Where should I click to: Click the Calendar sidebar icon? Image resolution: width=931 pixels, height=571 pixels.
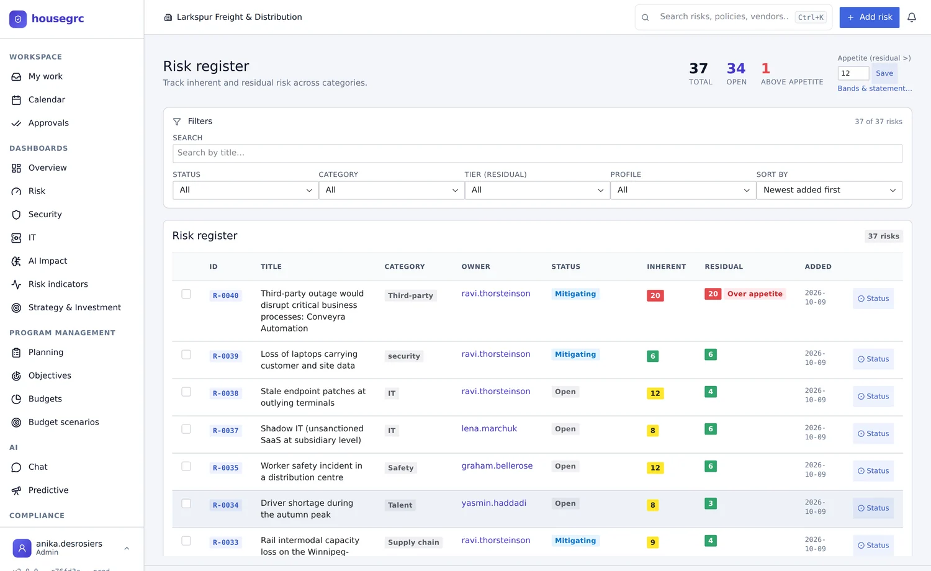point(16,100)
